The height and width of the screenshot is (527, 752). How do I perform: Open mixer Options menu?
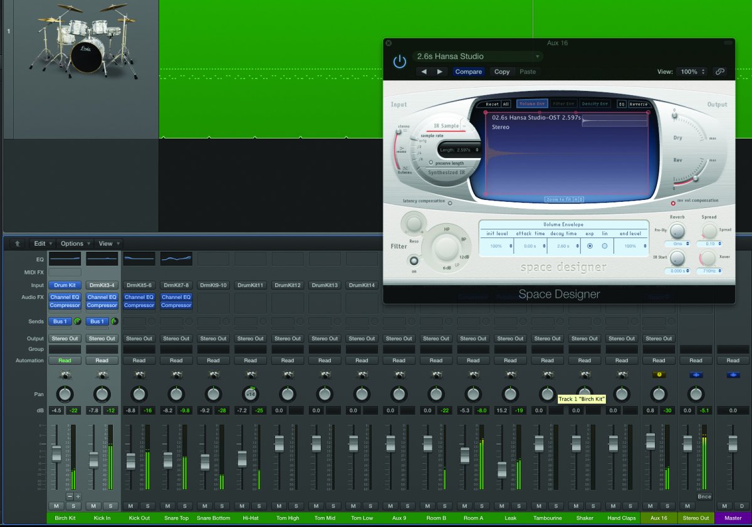[x=75, y=244]
